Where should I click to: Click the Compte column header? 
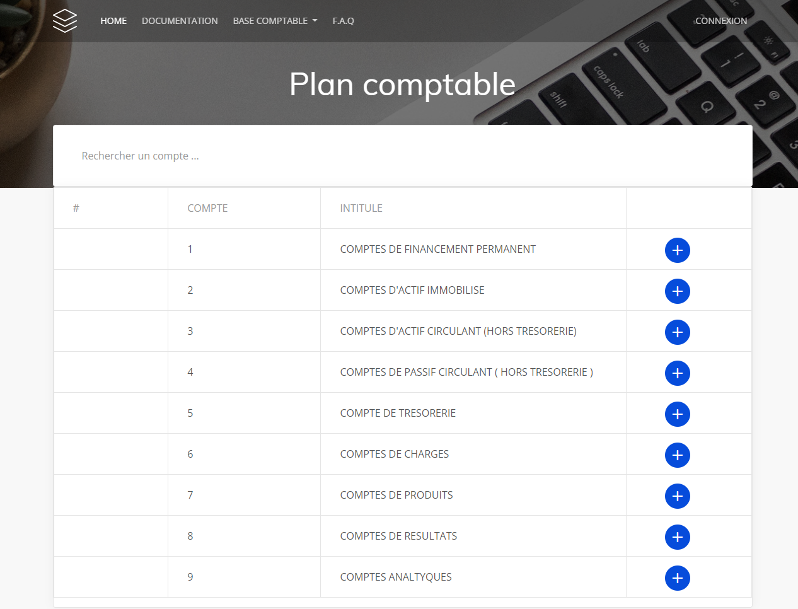coord(207,208)
